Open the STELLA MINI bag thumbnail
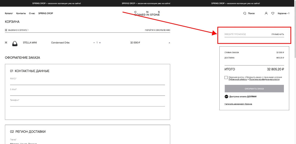This screenshot has width=296, height=144. 15,43
